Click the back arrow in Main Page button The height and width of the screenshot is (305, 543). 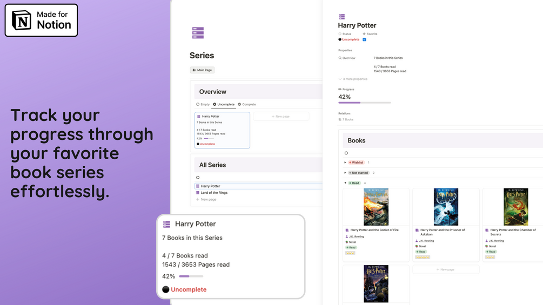click(194, 70)
